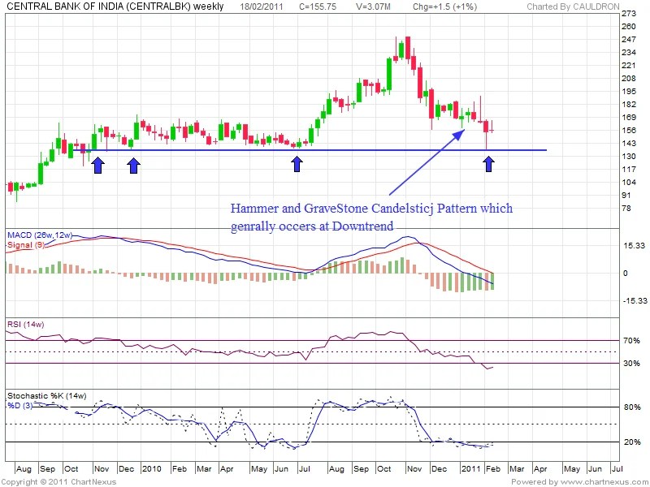Click the 20% stochastic level label
Viewport: 650px width, 487px height.
(x=631, y=442)
